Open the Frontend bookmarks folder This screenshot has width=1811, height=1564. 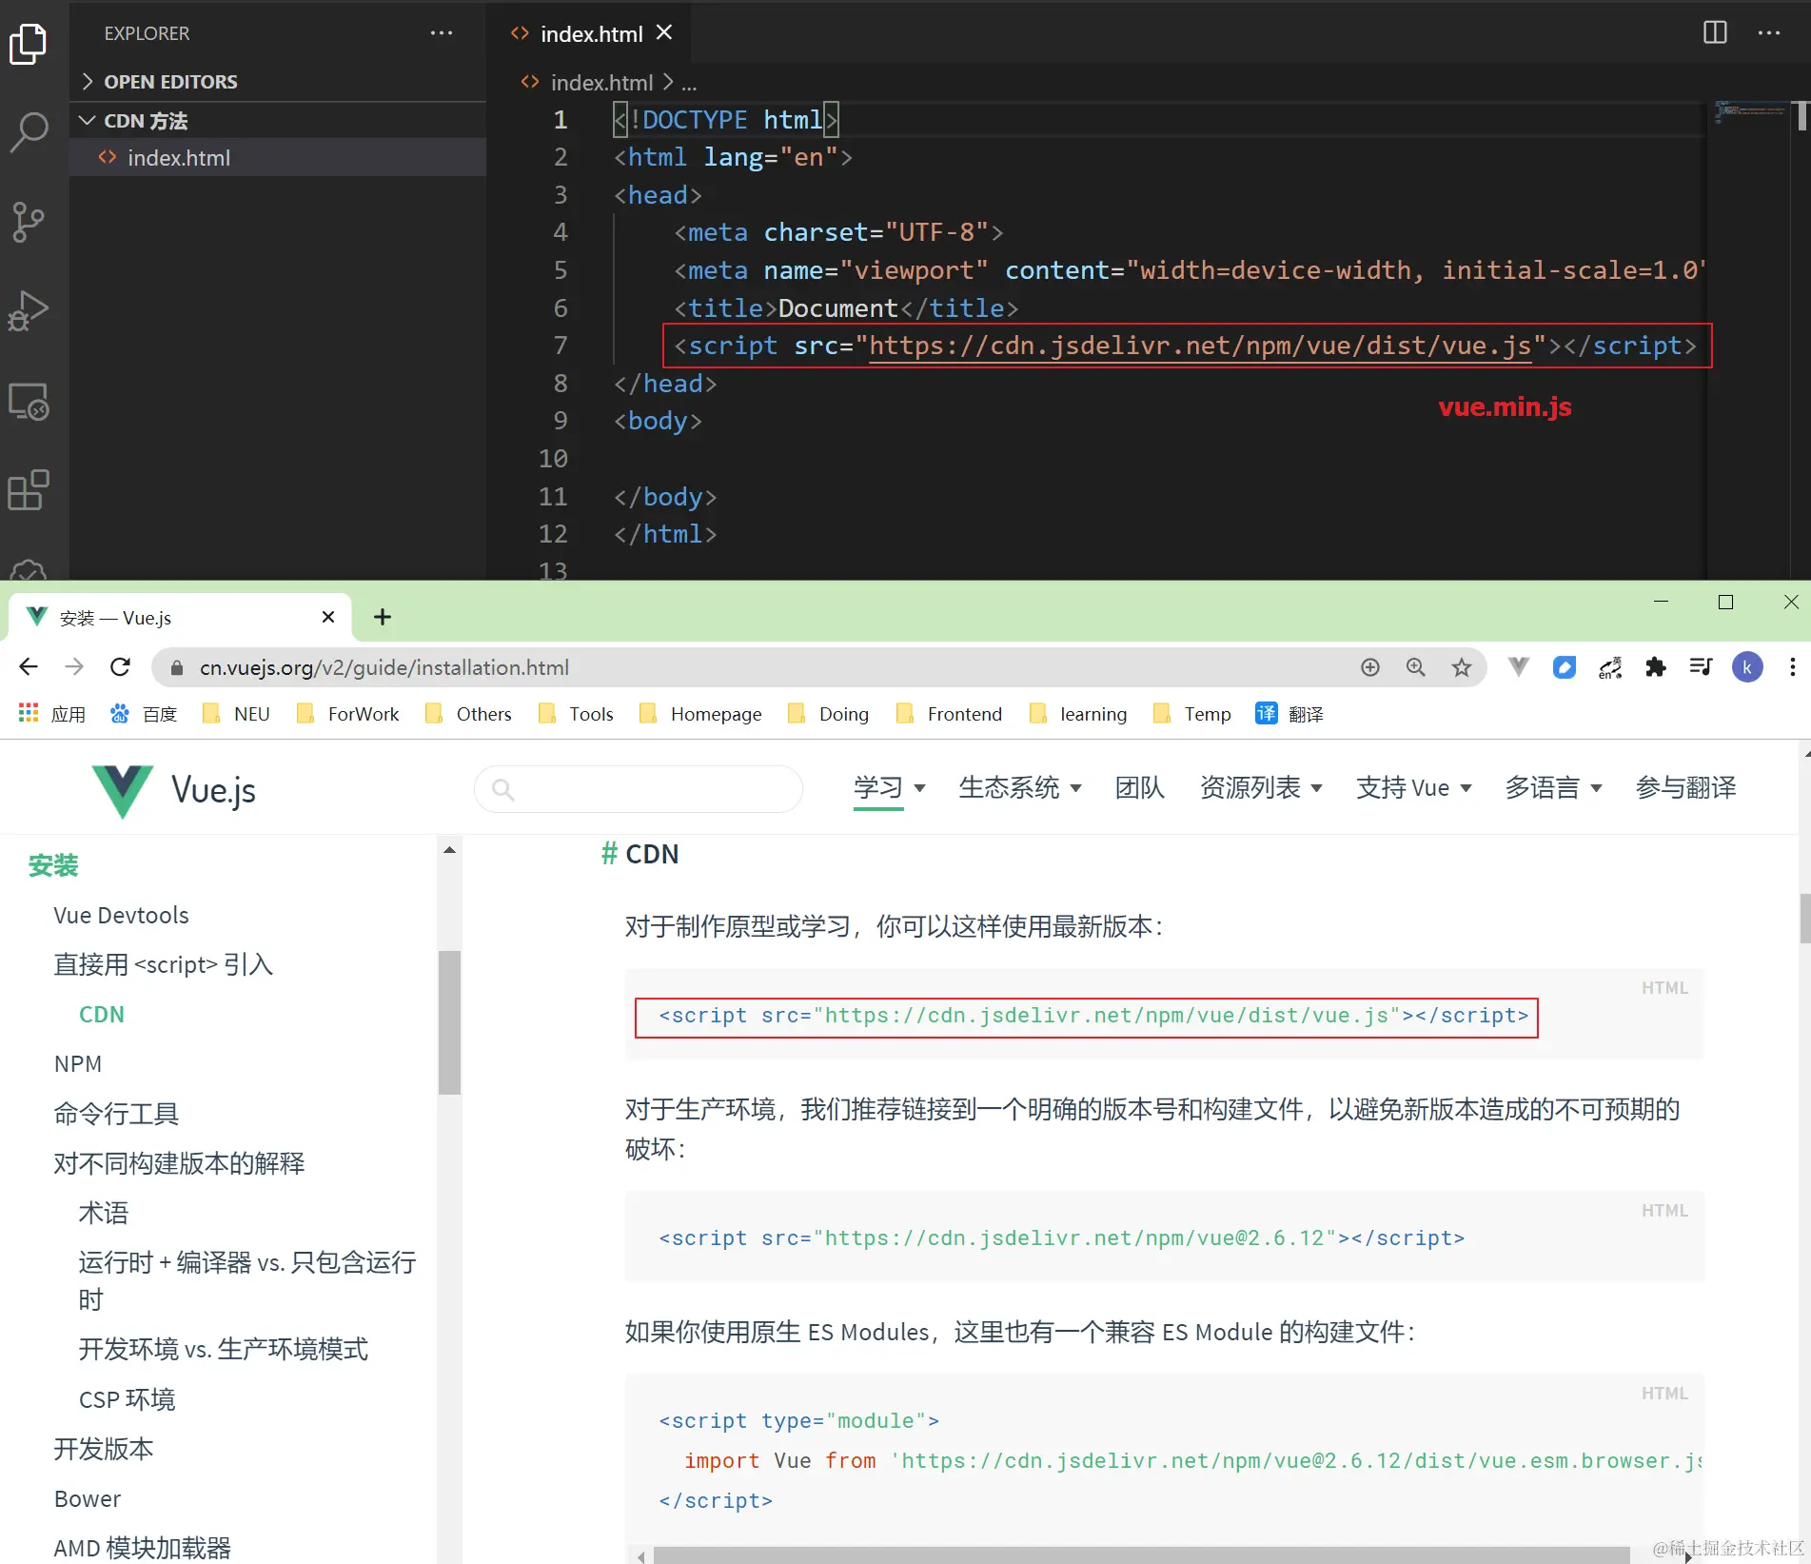pyautogui.click(x=949, y=714)
